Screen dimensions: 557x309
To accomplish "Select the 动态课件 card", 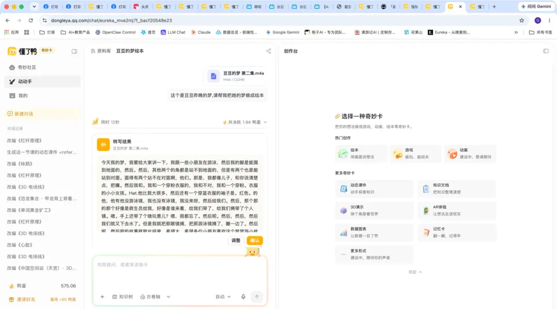I will click(x=374, y=188).
